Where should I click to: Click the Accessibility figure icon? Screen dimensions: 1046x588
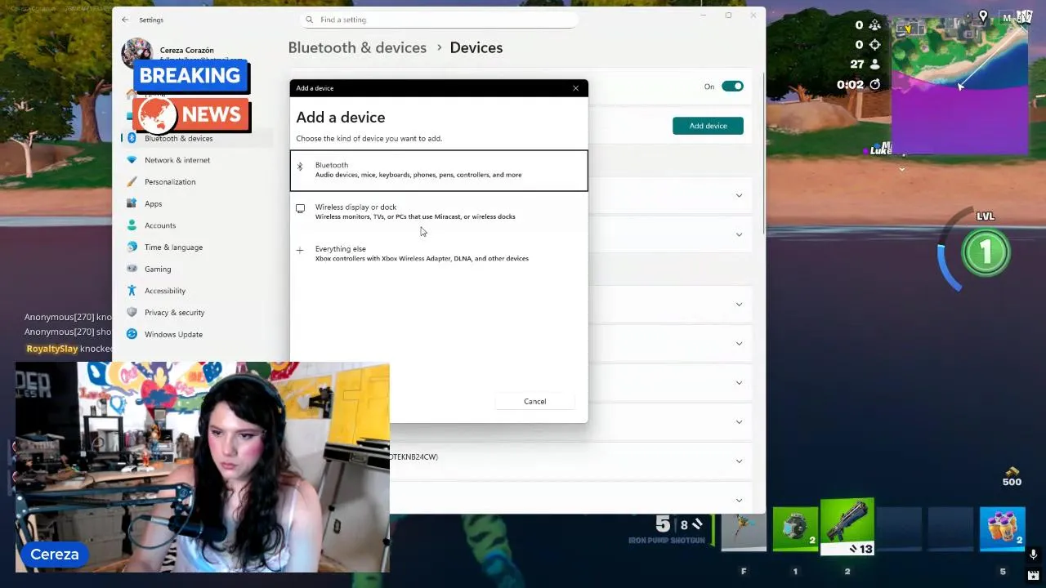pos(132,291)
